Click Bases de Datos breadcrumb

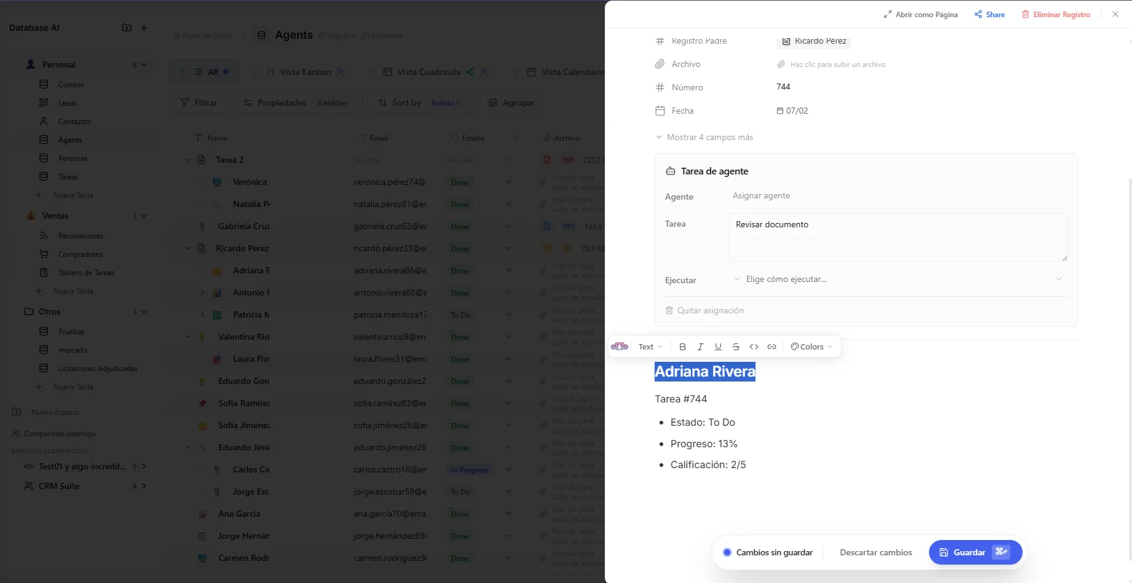202,36
